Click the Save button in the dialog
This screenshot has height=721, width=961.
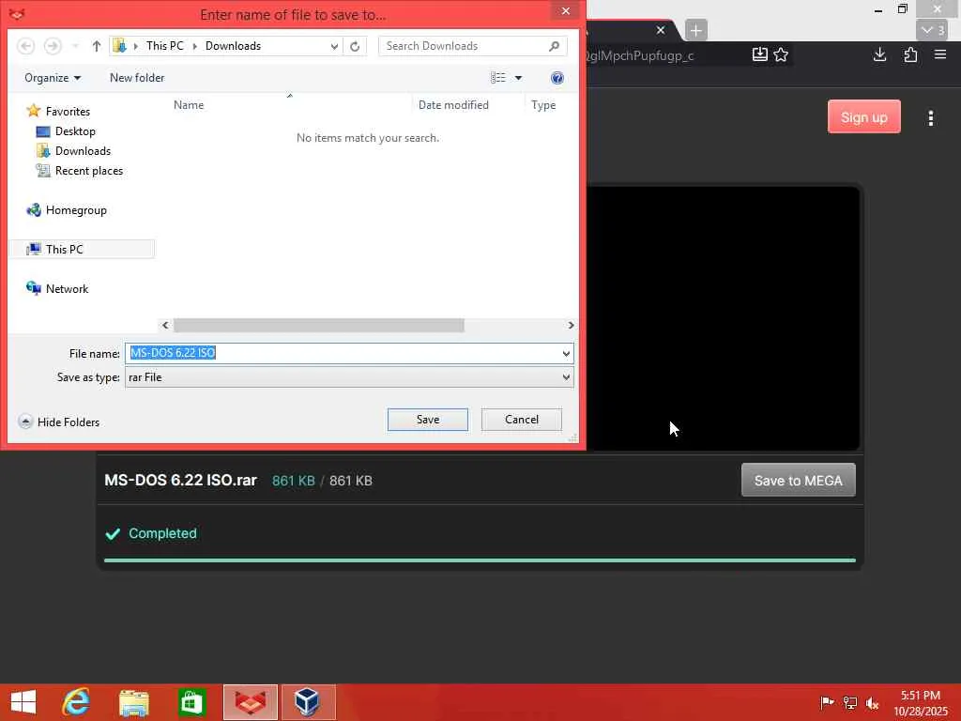point(428,420)
